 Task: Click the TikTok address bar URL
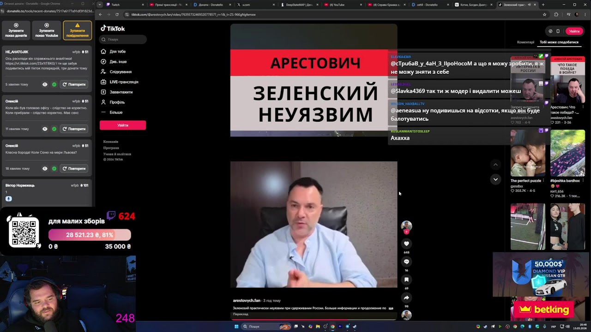point(194,14)
